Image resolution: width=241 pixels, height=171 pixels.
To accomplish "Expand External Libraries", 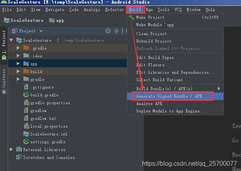I will tap(11, 149).
